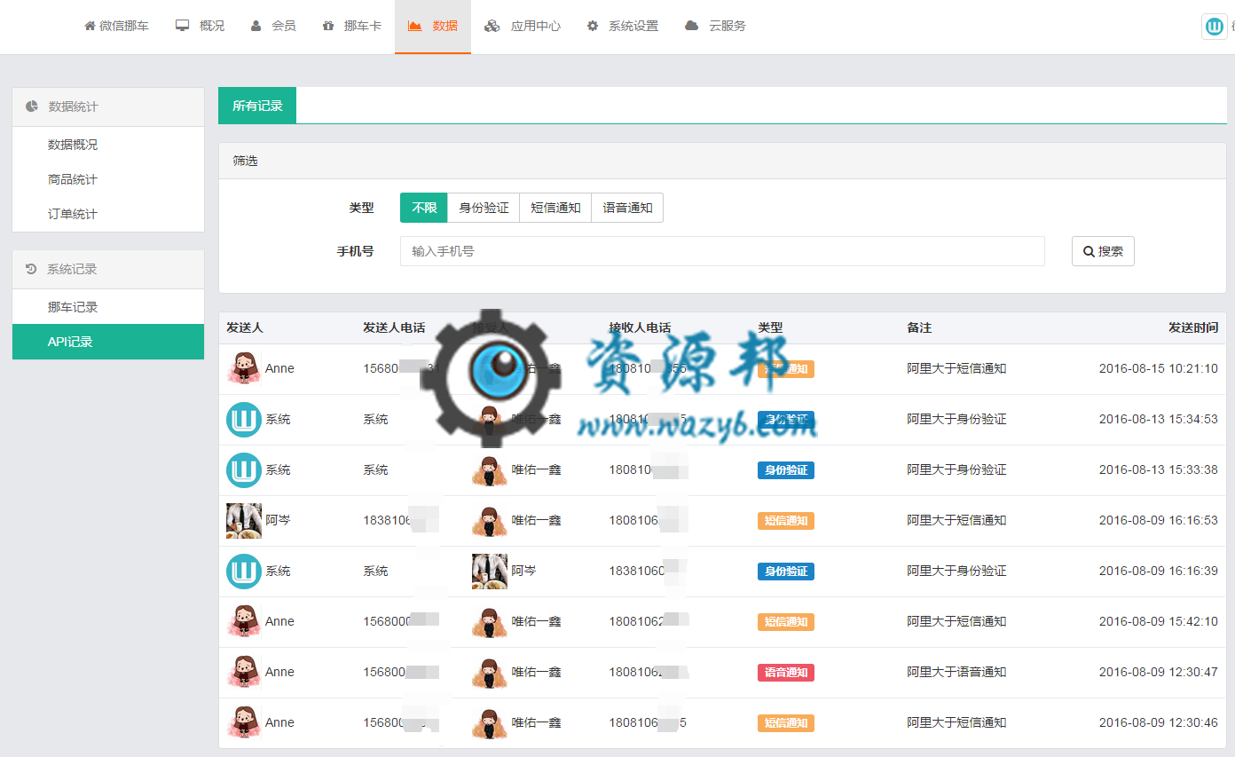Filter type by 身份验证
Screen dimensions: 1235x757
pos(484,208)
